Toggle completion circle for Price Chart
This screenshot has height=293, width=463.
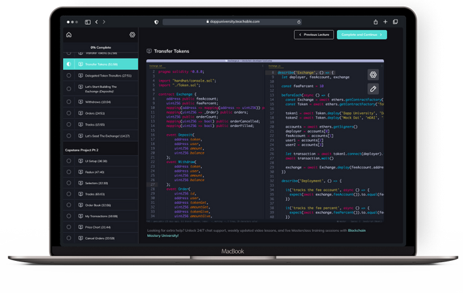point(69,227)
